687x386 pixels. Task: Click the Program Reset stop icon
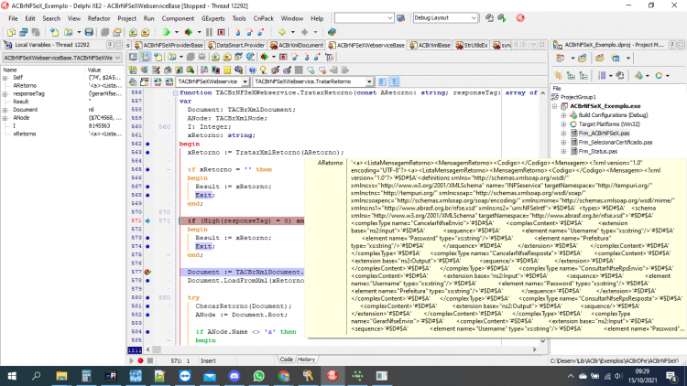coord(222,32)
